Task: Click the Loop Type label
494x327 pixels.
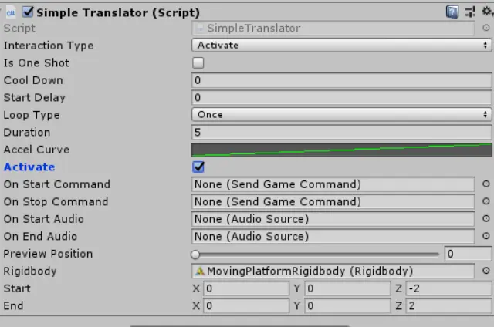Action: (x=32, y=115)
